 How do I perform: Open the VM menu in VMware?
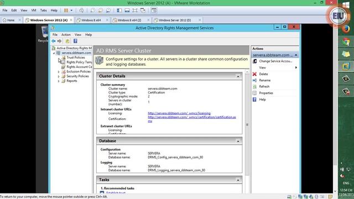(x=34, y=11)
